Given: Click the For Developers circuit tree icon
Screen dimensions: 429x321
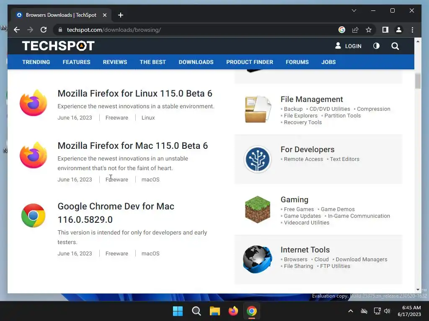Looking at the screenshot, I should coord(258,159).
